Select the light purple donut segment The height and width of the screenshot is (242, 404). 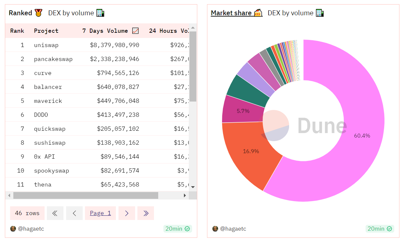point(255,79)
